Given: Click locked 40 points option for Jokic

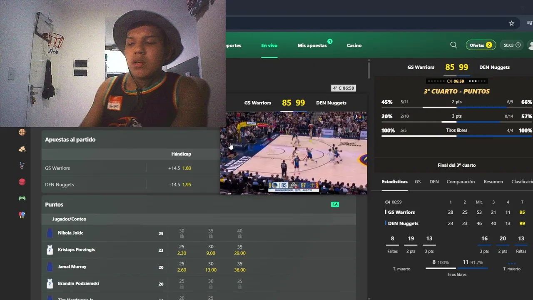Looking at the screenshot, I should tap(239, 233).
